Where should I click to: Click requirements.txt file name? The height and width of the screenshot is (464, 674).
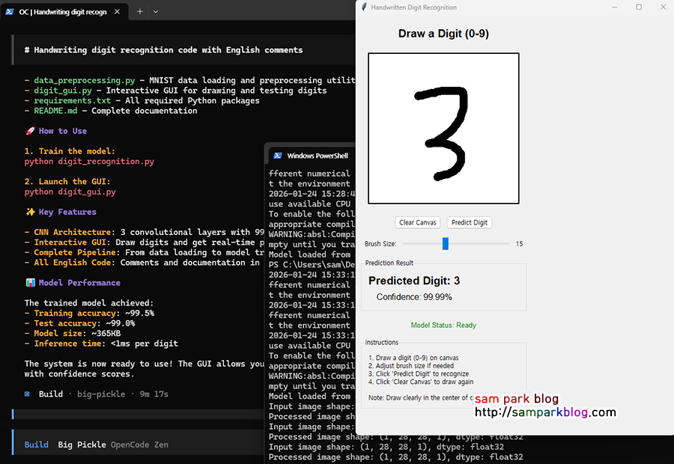click(72, 100)
